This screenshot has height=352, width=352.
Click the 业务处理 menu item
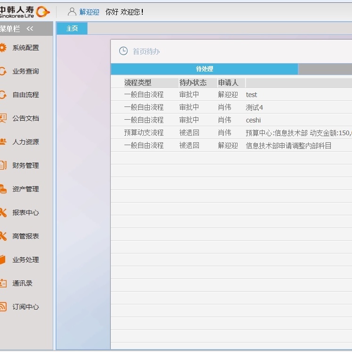point(25,260)
